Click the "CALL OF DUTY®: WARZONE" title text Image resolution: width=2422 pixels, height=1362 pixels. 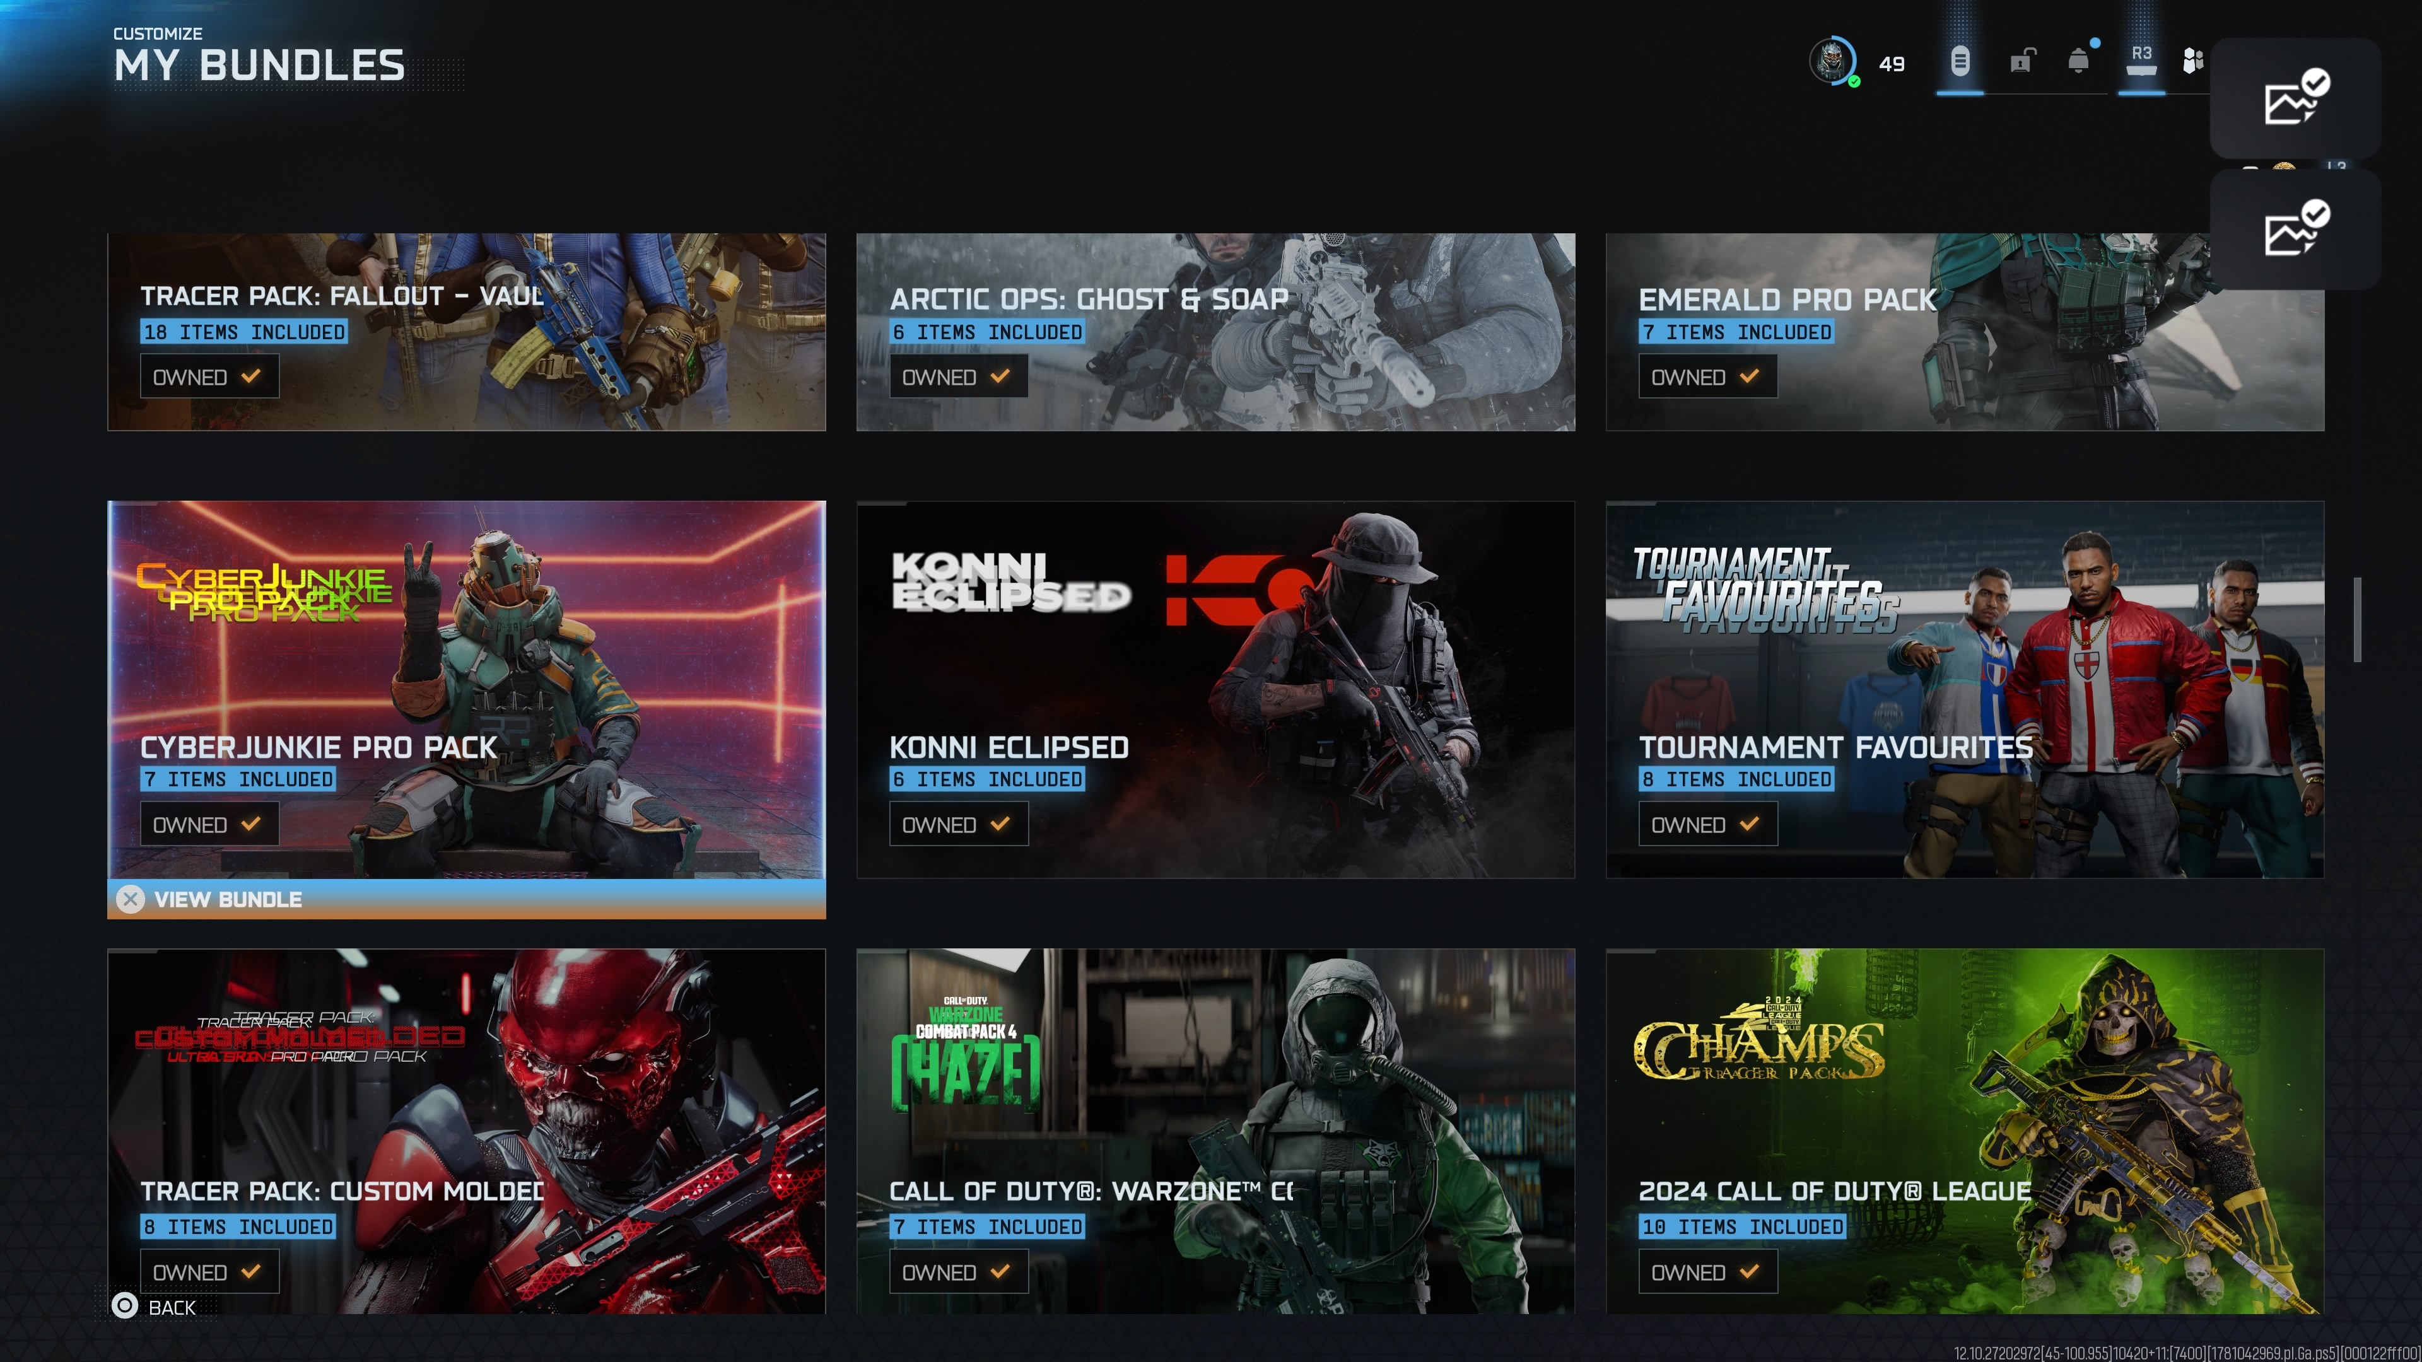[x=1092, y=1191]
